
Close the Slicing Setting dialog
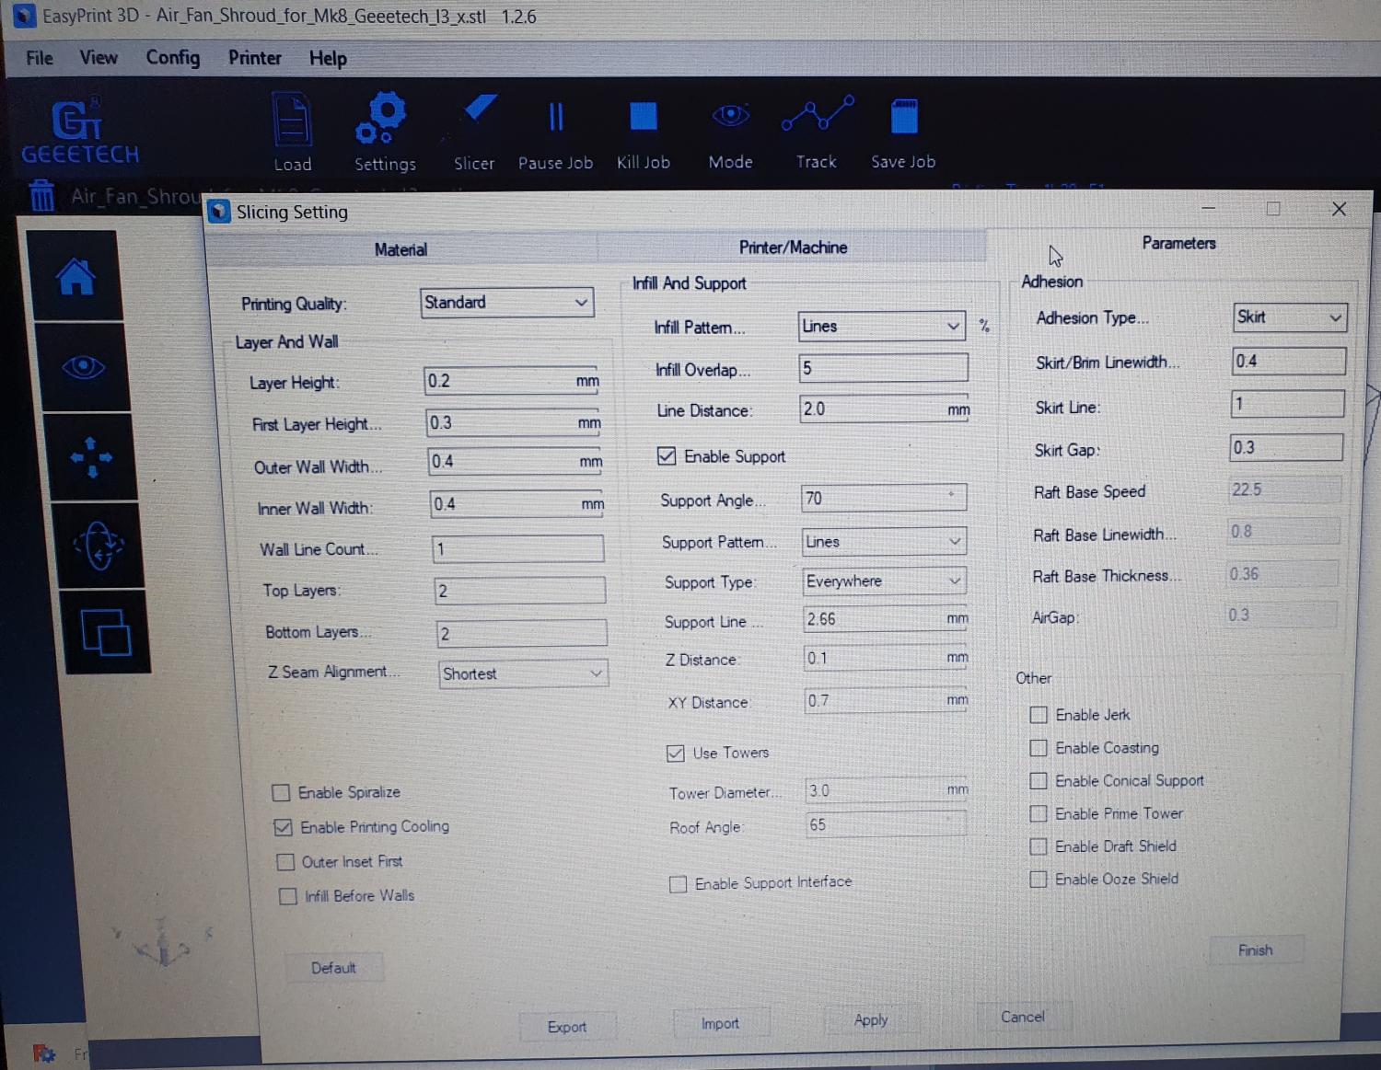point(1340,209)
